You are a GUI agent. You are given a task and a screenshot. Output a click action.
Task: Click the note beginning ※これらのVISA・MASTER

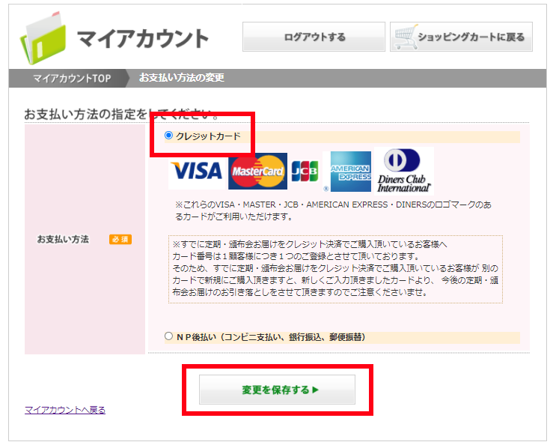click(x=333, y=211)
